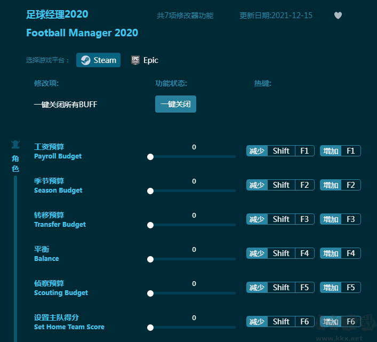The image size is (377, 342).
Task: Click 减少 for Season Budget
Action: point(257,185)
